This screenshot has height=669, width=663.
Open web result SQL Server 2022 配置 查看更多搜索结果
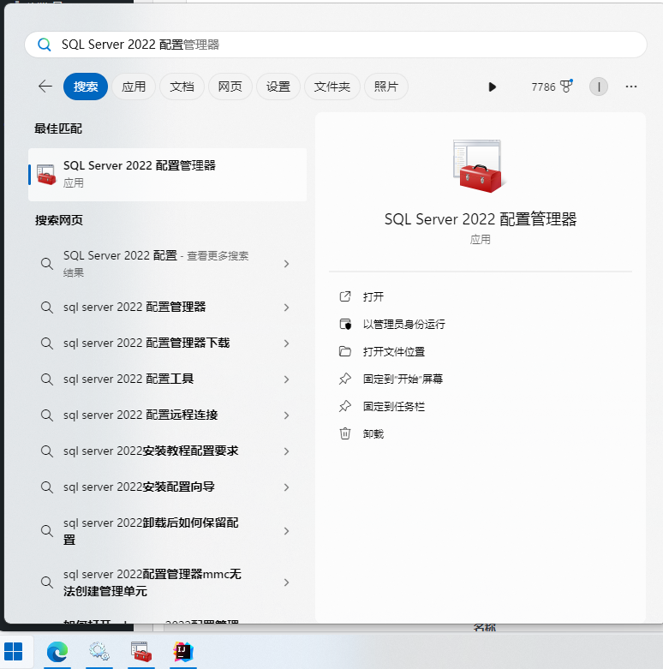pyautogui.click(x=167, y=264)
